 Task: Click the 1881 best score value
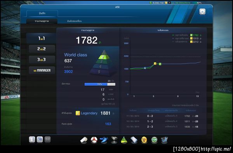point(105,113)
